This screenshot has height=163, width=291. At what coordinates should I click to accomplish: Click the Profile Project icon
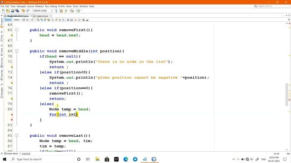pos(78,11)
